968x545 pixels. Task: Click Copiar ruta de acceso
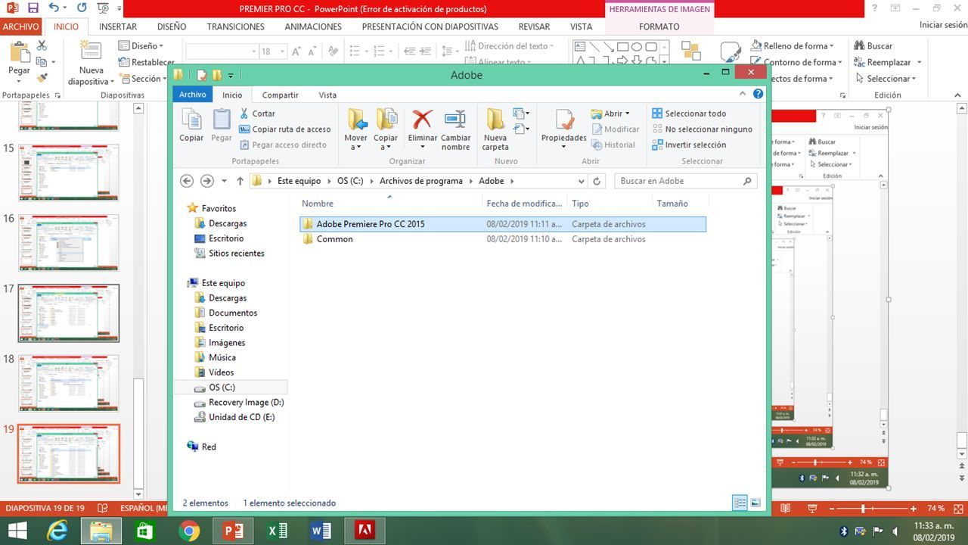285,129
